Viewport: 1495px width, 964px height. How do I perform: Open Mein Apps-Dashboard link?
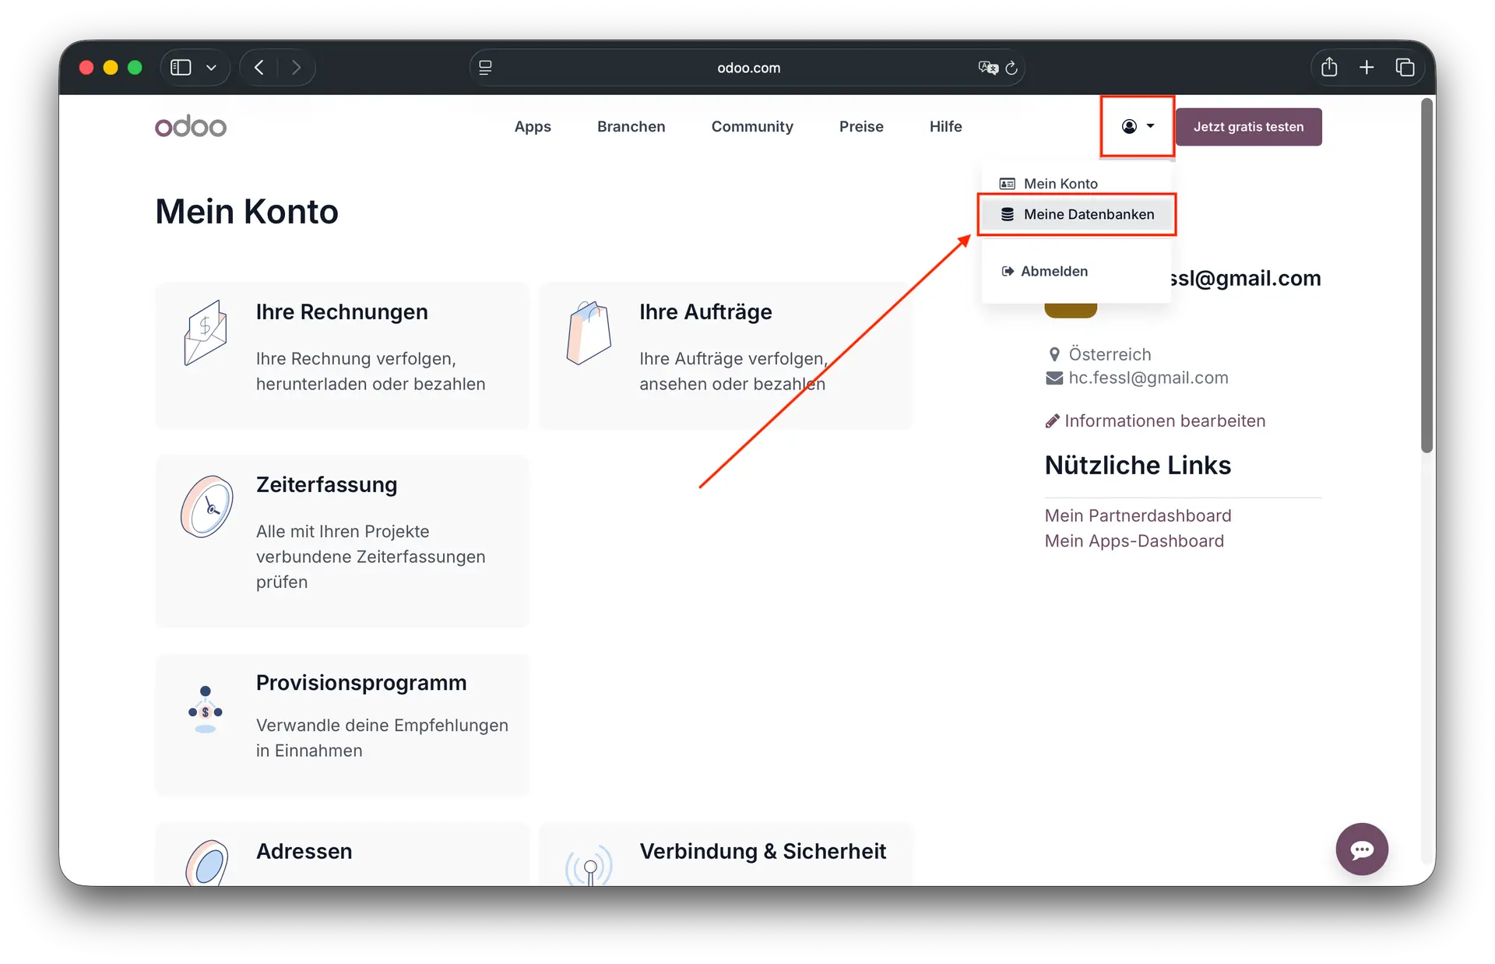point(1134,541)
